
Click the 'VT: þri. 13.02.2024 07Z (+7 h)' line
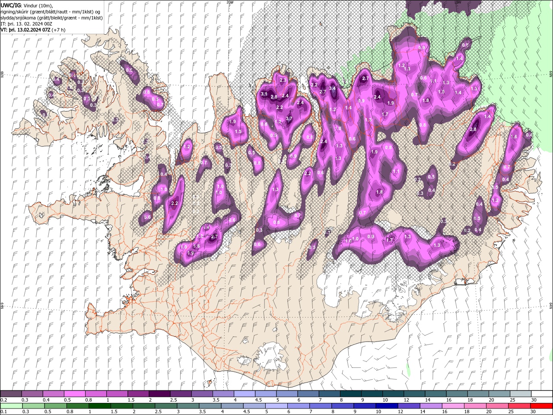(x=33, y=30)
